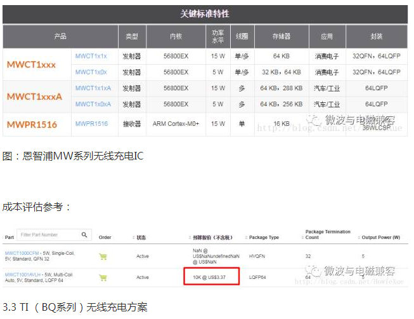The height and width of the screenshot is (319, 414).
Task: Click the 32 KB, 64 KB memory cell
Action: click(x=281, y=72)
